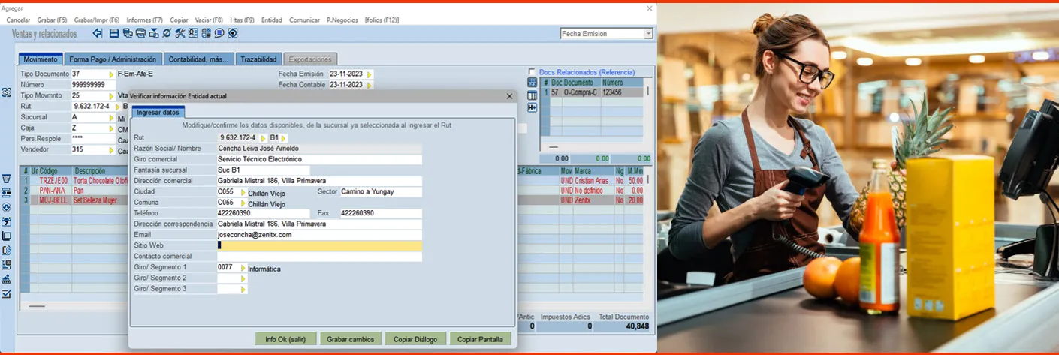The height and width of the screenshot is (355, 1059).
Task: Open the Fecha Emision dropdown
Action: pyautogui.click(x=648, y=34)
